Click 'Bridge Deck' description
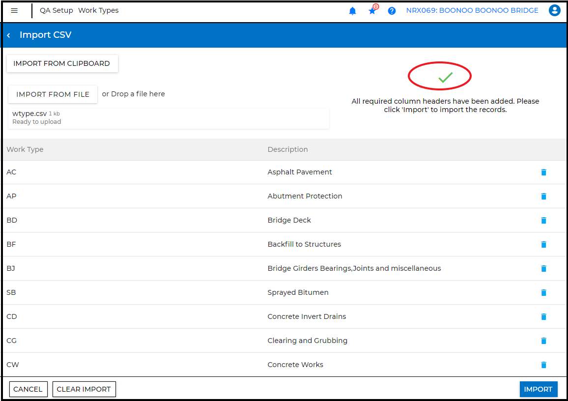568x401 pixels. (x=289, y=220)
